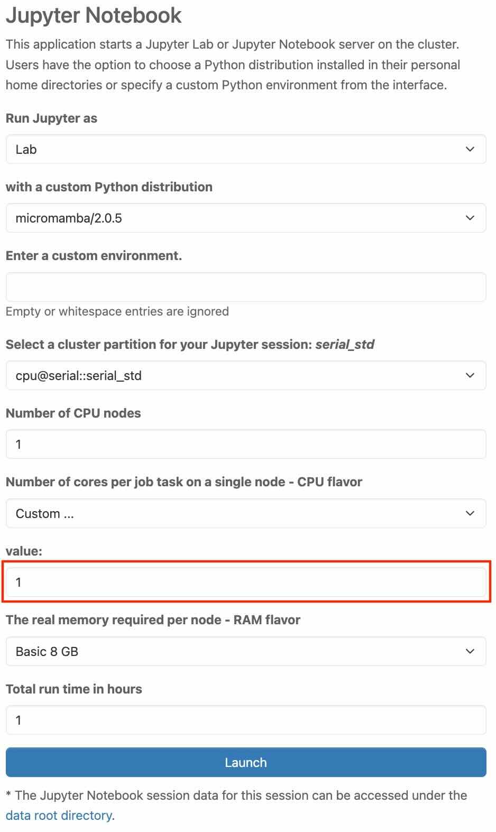Image resolution: width=496 pixels, height=832 pixels.
Task: Click the chevron arrow beside micromamba/2.0.5
Action: point(470,218)
